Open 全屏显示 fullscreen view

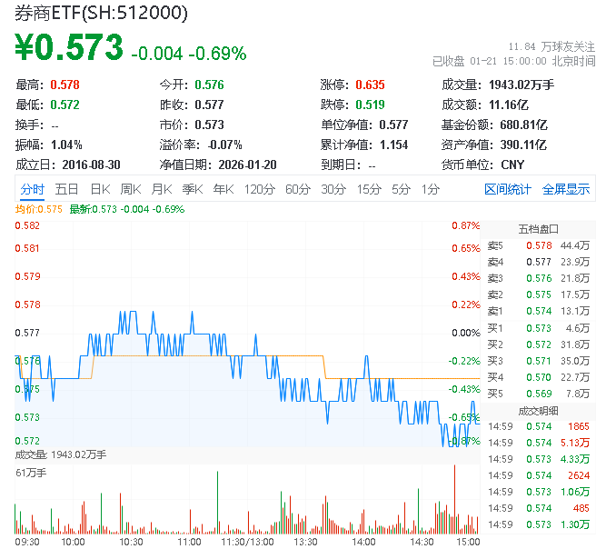click(566, 189)
